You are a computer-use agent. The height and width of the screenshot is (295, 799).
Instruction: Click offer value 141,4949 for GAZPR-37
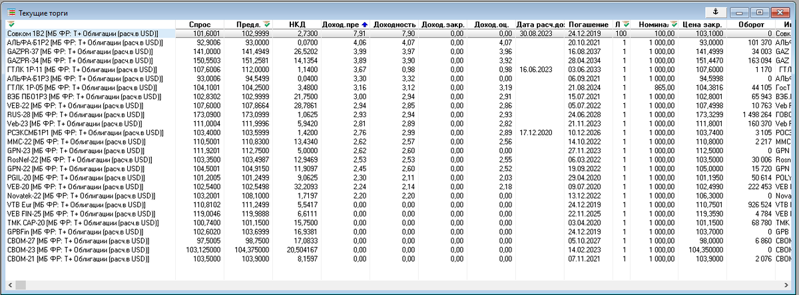(x=256, y=51)
